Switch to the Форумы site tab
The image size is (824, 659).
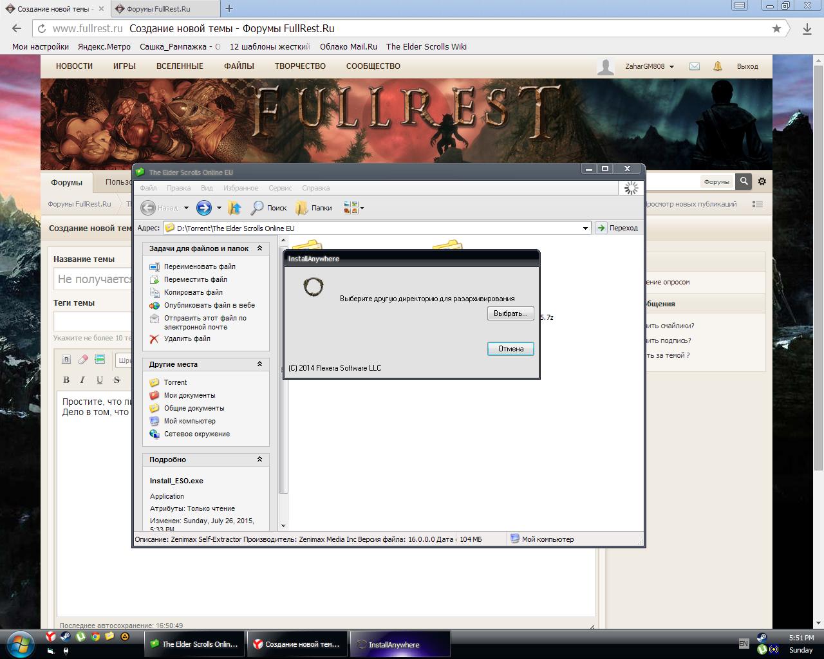(x=66, y=182)
